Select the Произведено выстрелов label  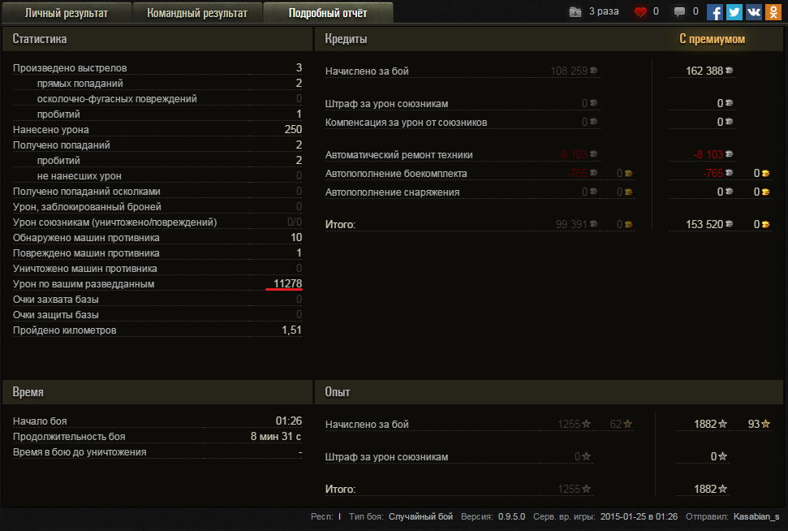[70, 68]
